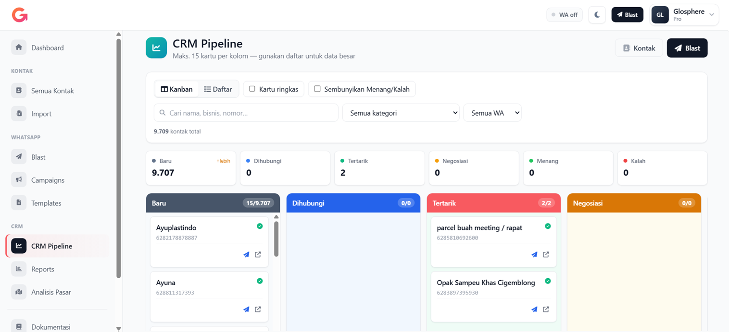The width and height of the screenshot is (729, 332).
Task: Click the +lebih link in Baru card
Action: point(223,161)
